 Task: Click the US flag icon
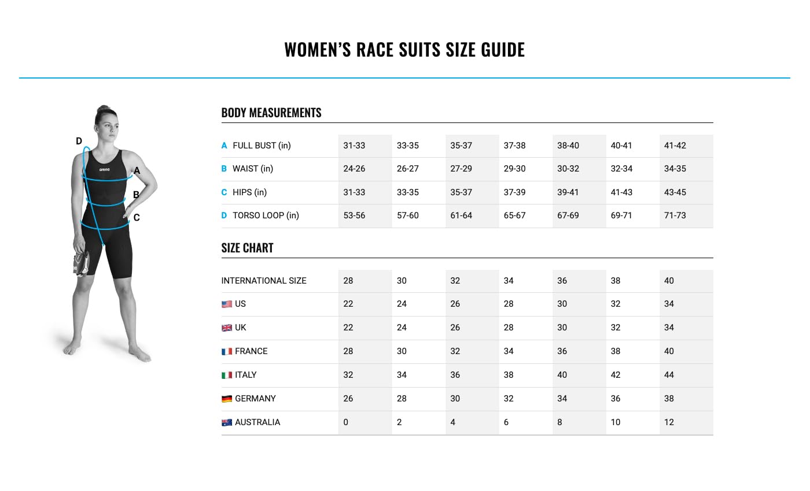pyautogui.click(x=227, y=304)
